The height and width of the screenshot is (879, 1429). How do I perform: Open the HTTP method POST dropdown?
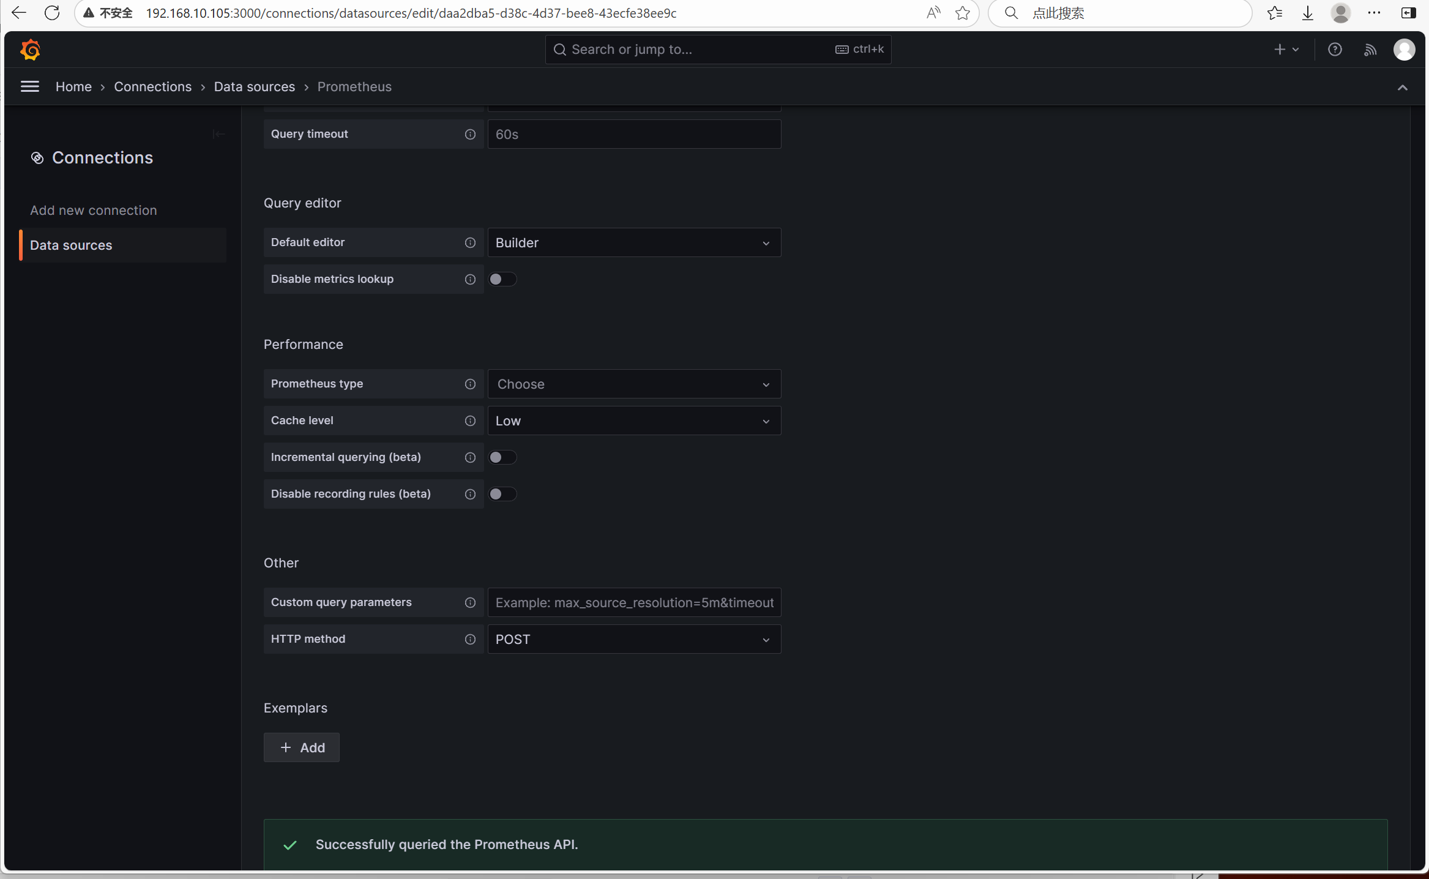pos(634,639)
